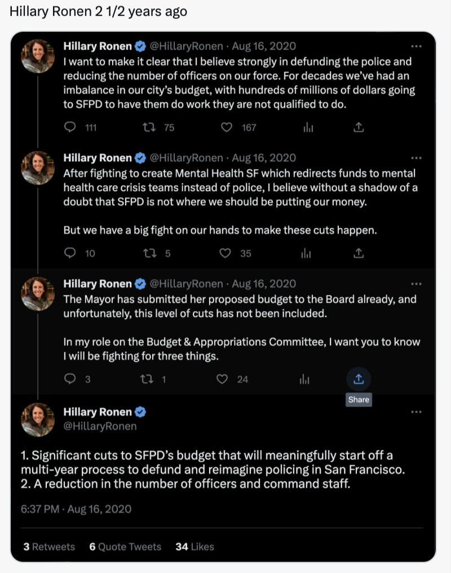Screen dimensions: 451x573
Task: Open more options on the first tweet
Action: tap(416, 46)
